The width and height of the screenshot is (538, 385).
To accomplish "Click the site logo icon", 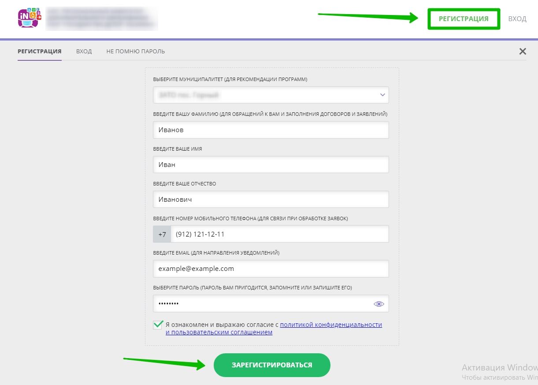I will 29,18.
